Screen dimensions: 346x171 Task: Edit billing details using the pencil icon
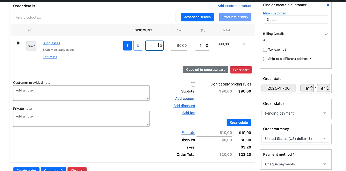(x=326, y=34)
